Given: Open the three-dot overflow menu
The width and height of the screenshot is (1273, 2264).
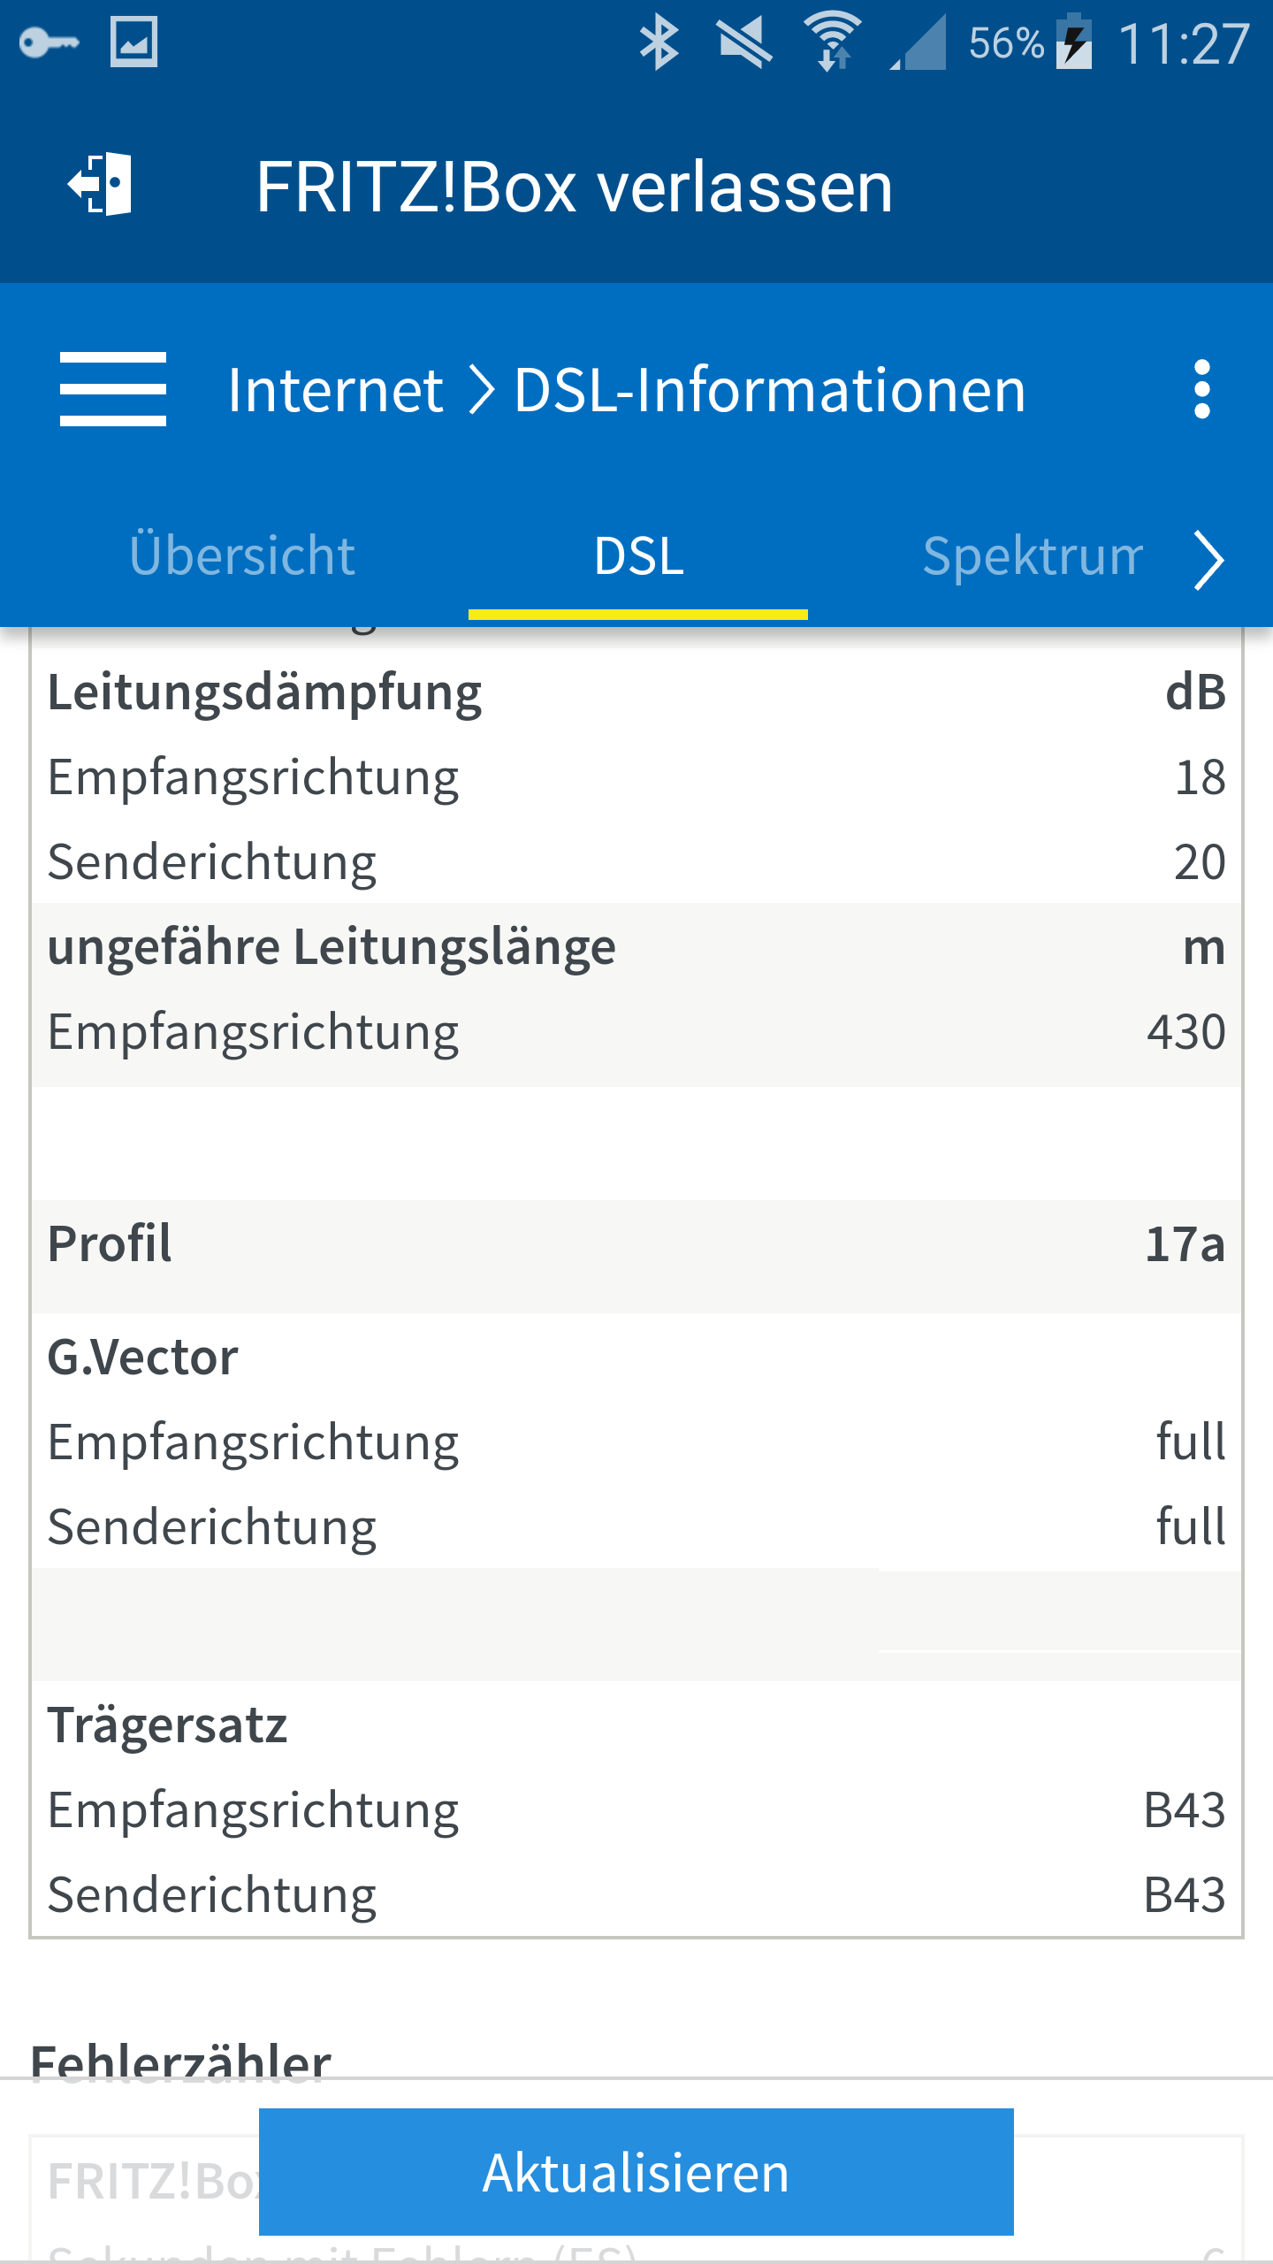Looking at the screenshot, I should pyautogui.click(x=1201, y=389).
